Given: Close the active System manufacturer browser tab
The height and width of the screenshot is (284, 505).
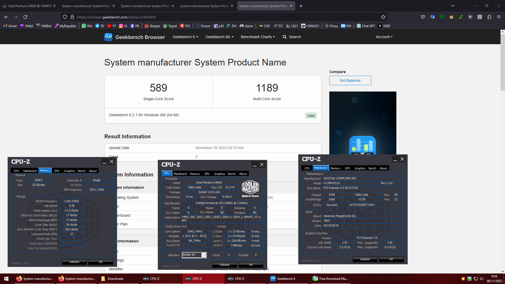Looking at the screenshot, I should pos(291,6).
